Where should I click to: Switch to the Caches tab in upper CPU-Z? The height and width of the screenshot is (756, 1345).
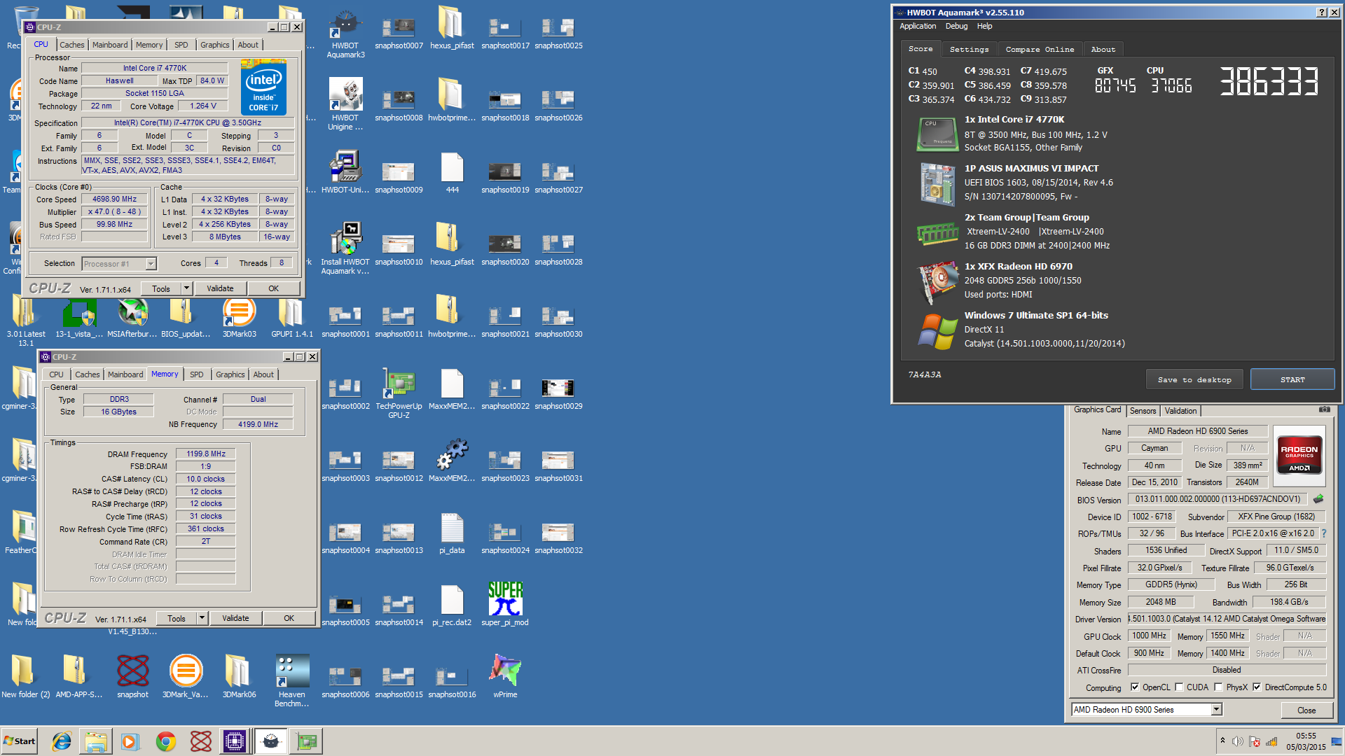coord(71,45)
